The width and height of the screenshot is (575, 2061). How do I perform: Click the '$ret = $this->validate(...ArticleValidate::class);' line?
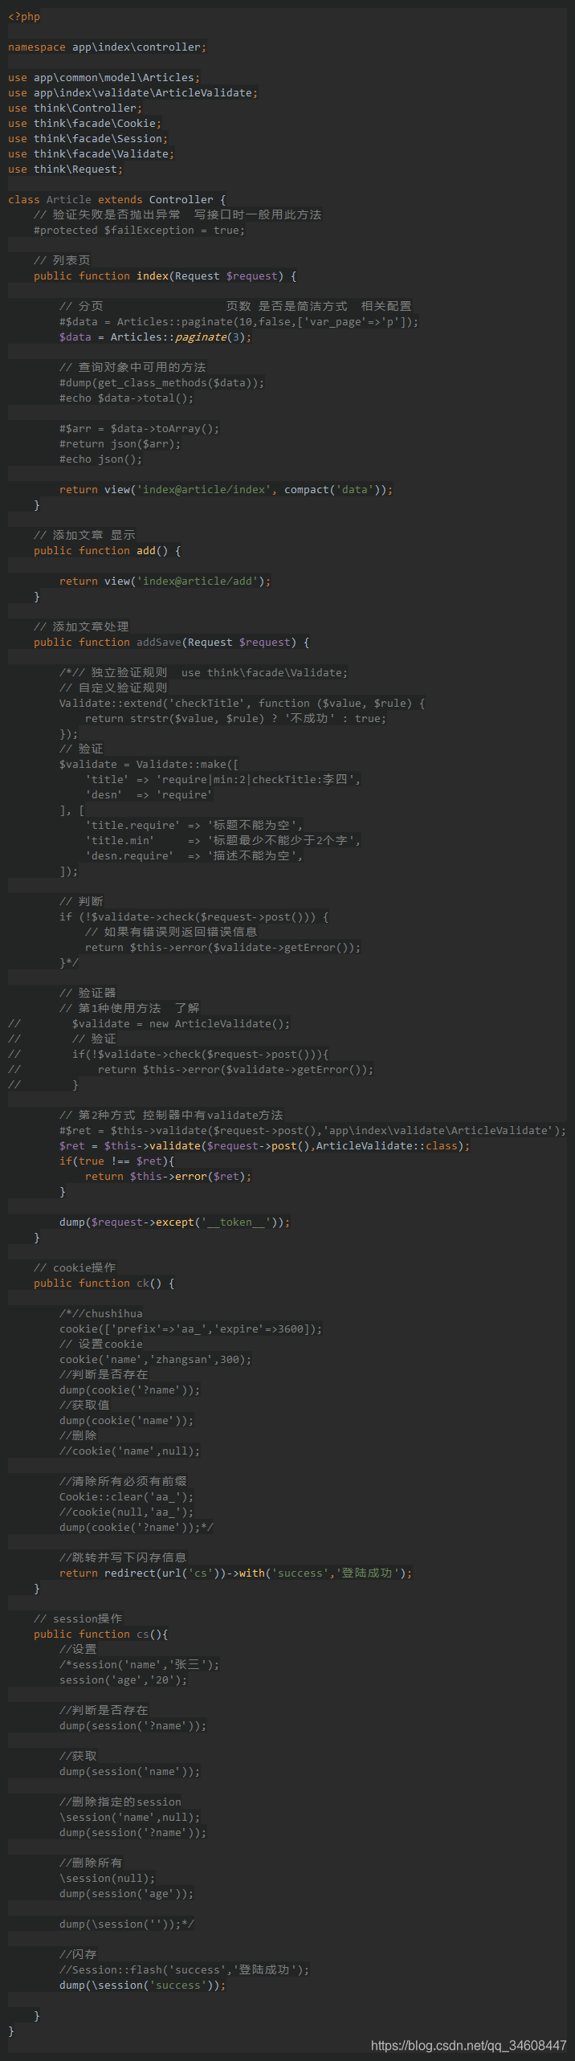click(x=264, y=1146)
